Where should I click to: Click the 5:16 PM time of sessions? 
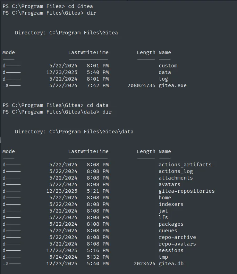[98, 250]
